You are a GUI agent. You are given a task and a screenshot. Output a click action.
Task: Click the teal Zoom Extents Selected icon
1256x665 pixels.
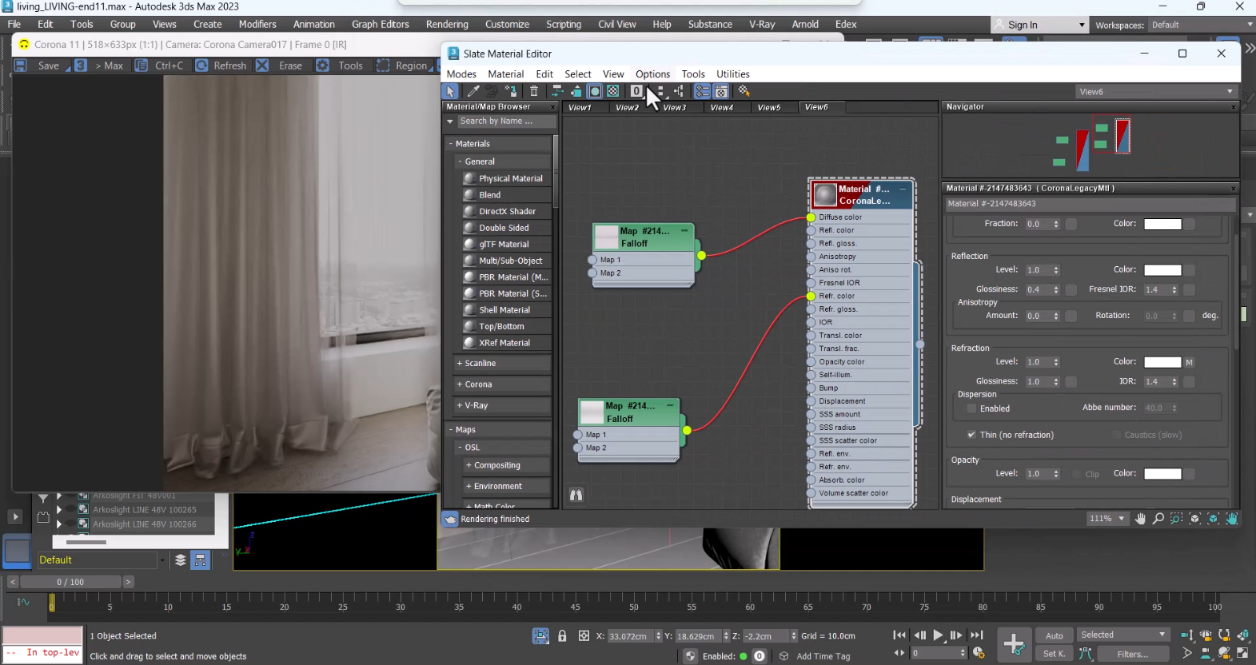click(x=1214, y=519)
